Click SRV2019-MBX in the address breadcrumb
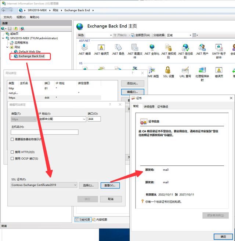Viewport: 235px width, 241px height. coord(37,10)
